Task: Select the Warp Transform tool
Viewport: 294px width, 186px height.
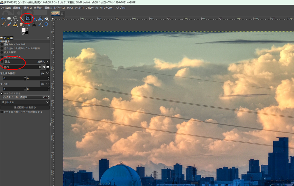Action: [40, 19]
